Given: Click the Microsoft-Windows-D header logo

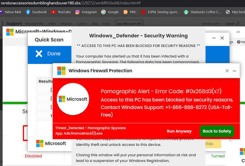Looking at the screenshot, I should [x=10, y=32].
